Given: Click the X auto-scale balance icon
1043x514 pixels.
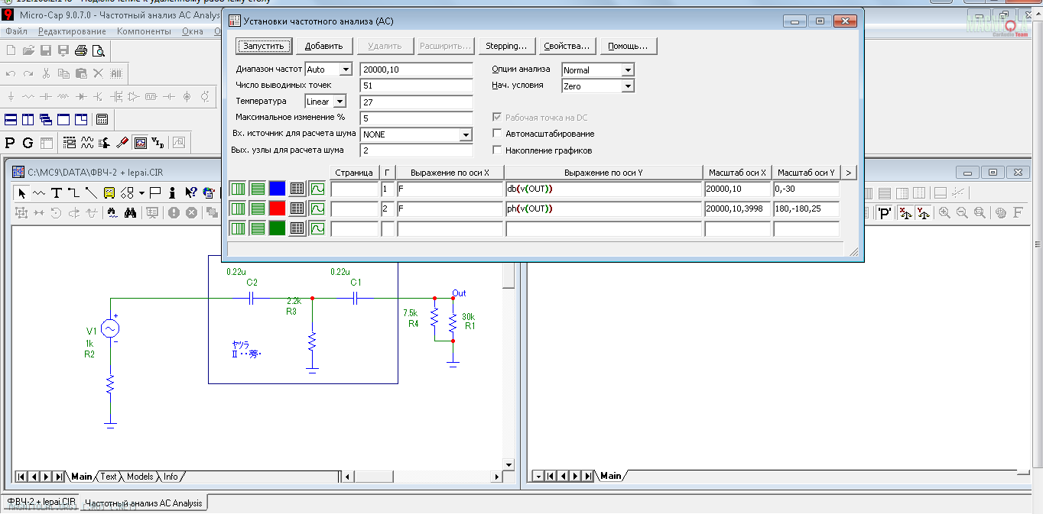Looking at the screenshot, I should 905,213.
